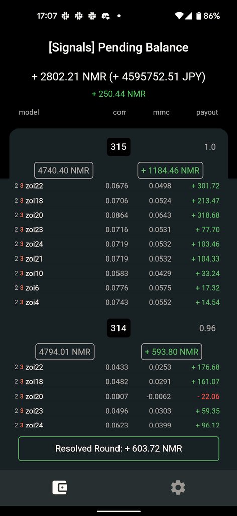Open the wallet tab icon
The height and width of the screenshot is (516, 237).
(x=60, y=487)
